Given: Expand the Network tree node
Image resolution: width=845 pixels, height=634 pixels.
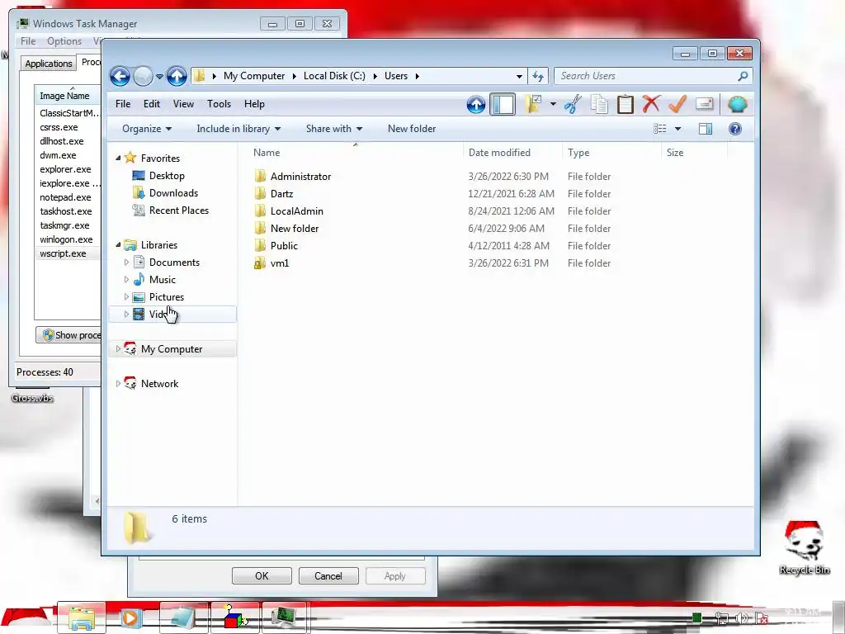Looking at the screenshot, I should pyautogui.click(x=118, y=383).
